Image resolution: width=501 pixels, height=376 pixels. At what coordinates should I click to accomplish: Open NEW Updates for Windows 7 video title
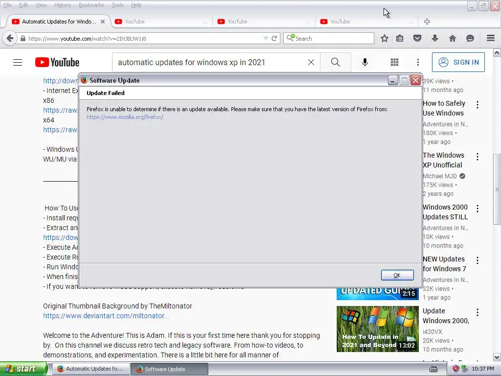(444, 264)
